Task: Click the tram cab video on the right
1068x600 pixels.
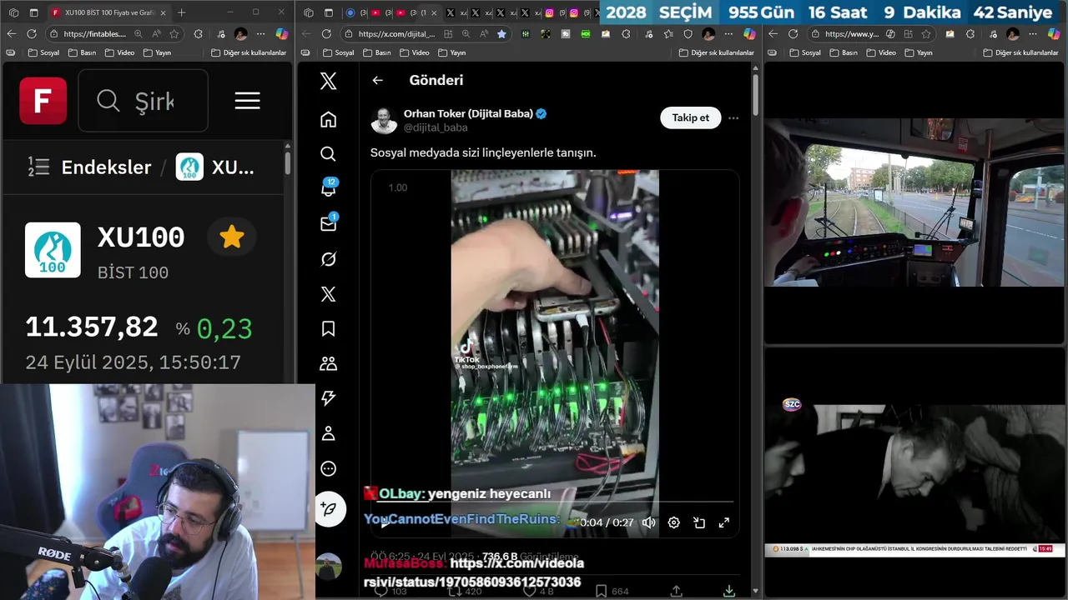Action: (x=914, y=202)
